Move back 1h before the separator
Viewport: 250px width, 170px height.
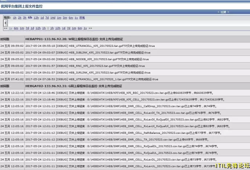pos(44,28)
